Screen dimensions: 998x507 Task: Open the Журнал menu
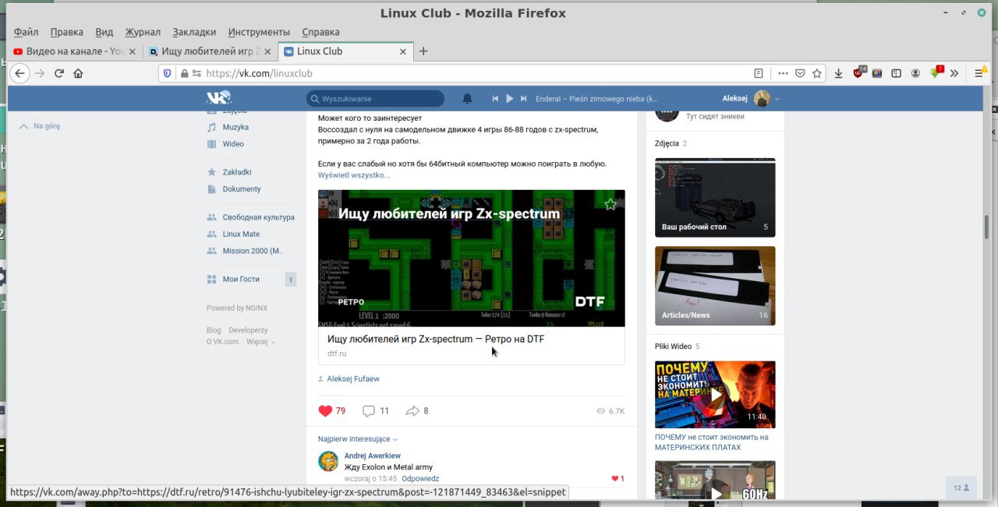pyautogui.click(x=143, y=32)
